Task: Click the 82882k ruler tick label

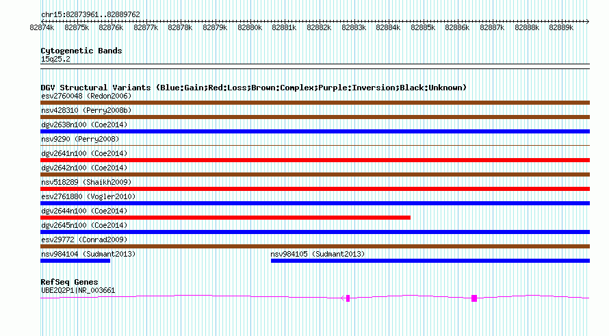Action: click(x=319, y=27)
